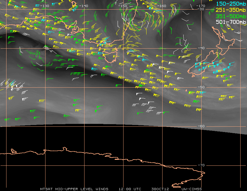Click the -170 longitude label
Image resolution: width=247 pixels, height=191 pixels.
[x=201, y=6]
